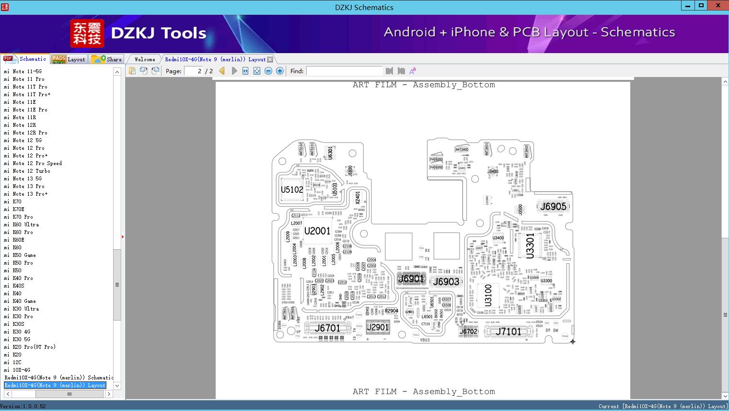The height and width of the screenshot is (411, 729).
Task: Go to the next page arrow
Action: (x=234, y=71)
